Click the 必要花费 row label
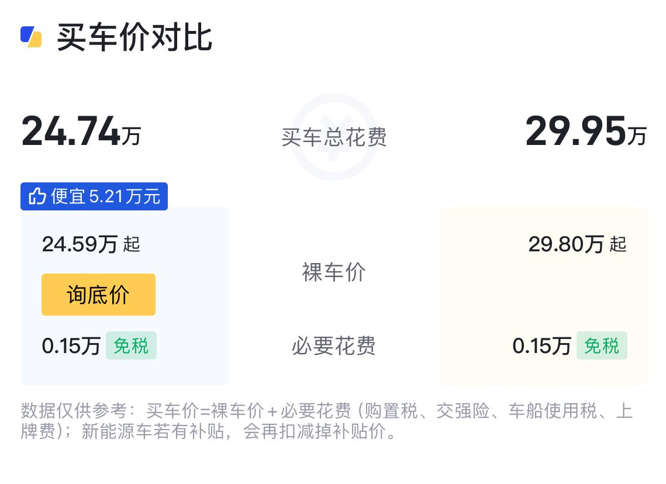 click(334, 346)
